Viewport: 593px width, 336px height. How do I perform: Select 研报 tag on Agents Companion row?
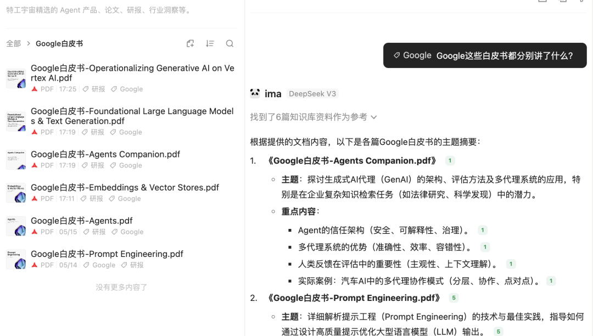(x=93, y=166)
